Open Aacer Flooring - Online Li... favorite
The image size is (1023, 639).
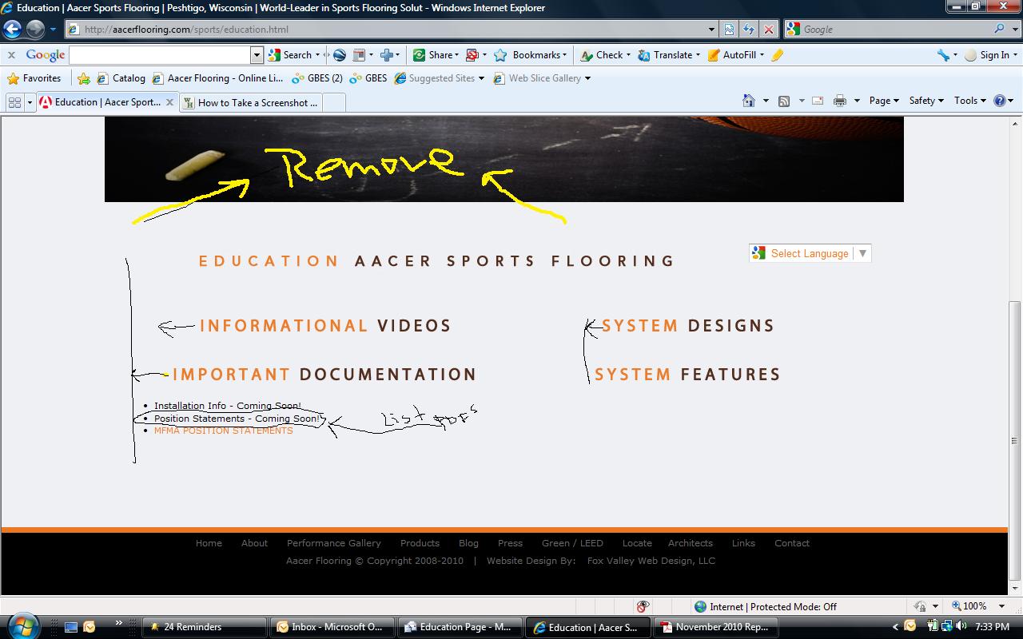(217, 78)
